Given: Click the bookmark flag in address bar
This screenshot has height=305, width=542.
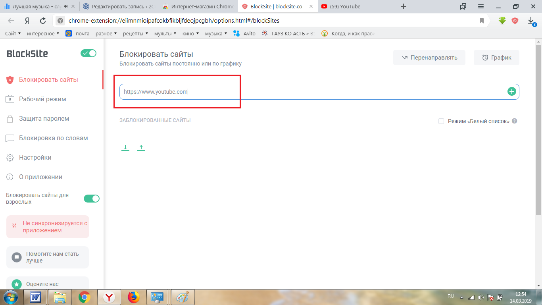Looking at the screenshot, I should [x=482, y=21].
